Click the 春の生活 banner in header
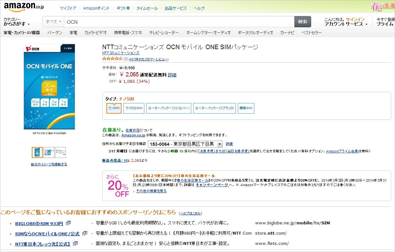Screen dimensions: 395x252 382,6
